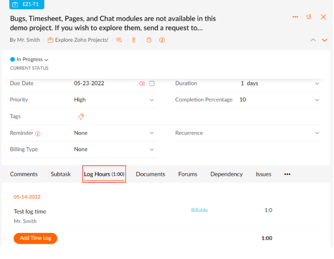Click the task info icon in header
This screenshot has height=259, width=334.
(162, 40)
